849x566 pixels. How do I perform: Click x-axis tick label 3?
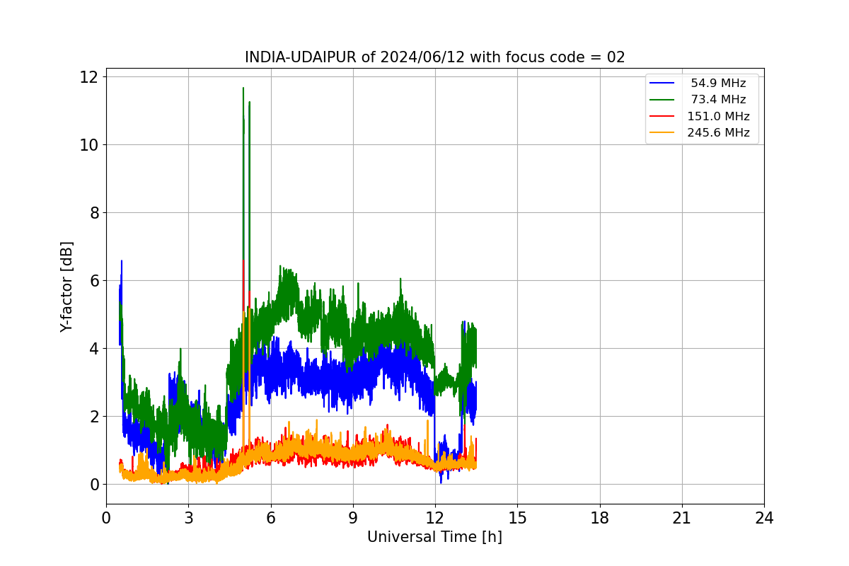click(x=188, y=518)
